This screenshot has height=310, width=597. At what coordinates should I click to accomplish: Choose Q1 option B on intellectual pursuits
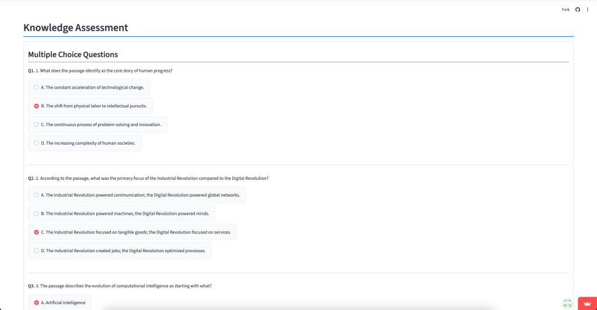click(36, 106)
